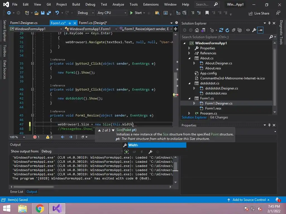Open file with folder toolbar icon
The image size is (286, 214).
[36, 13]
